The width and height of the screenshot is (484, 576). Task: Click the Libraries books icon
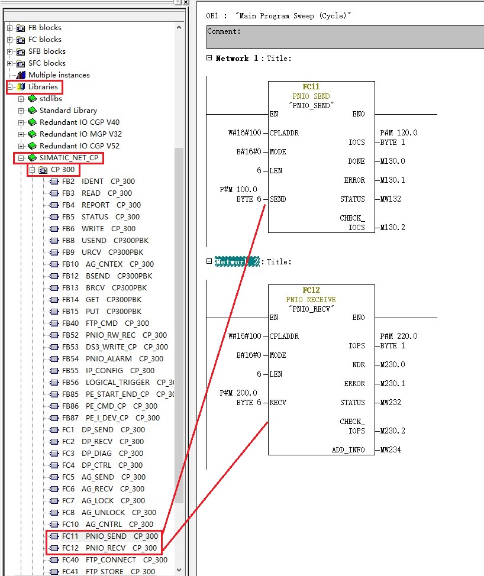[21, 87]
